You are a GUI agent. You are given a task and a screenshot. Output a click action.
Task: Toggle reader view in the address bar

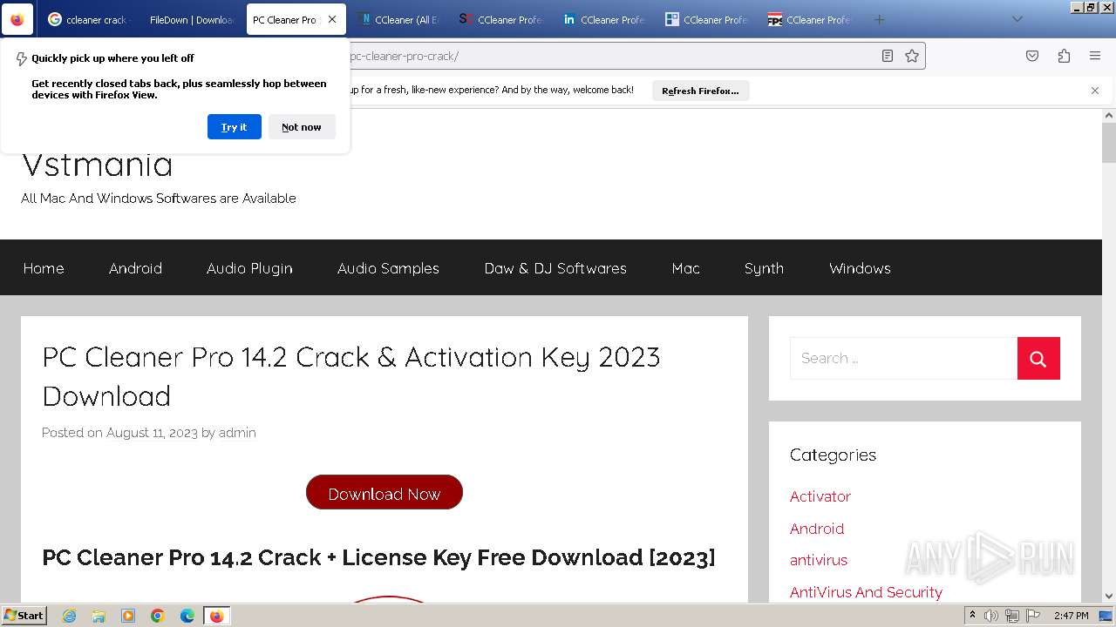point(887,56)
